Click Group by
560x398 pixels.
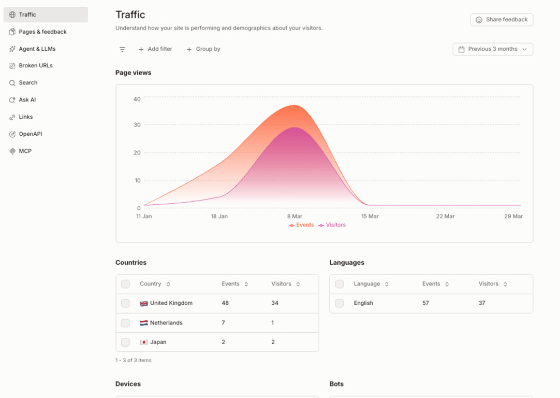(x=203, y=49)
